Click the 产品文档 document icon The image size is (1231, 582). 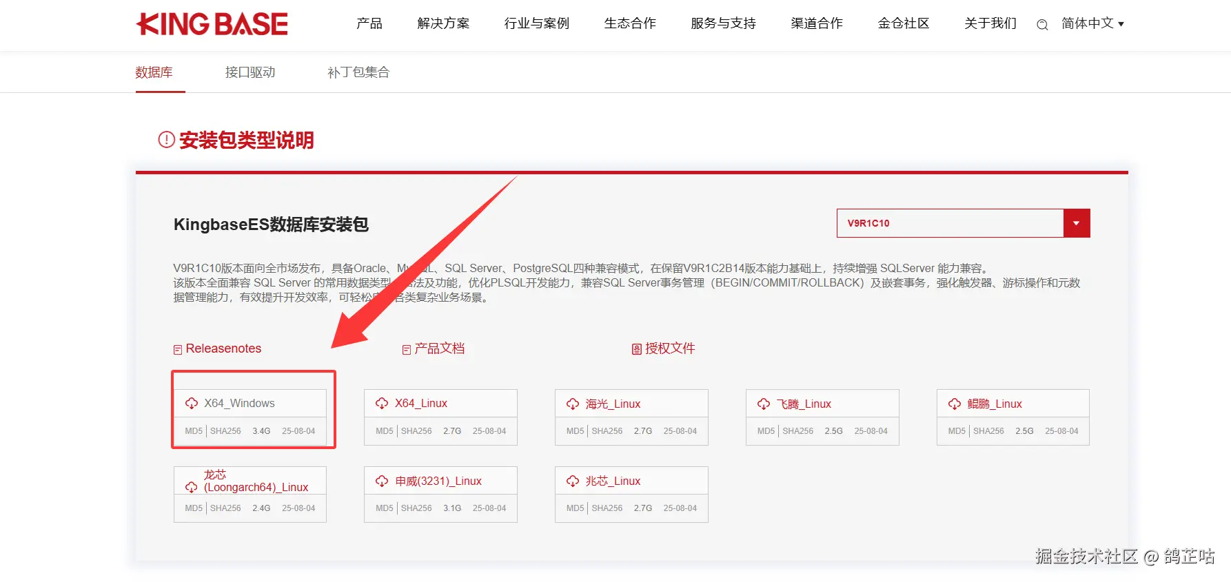407,350
